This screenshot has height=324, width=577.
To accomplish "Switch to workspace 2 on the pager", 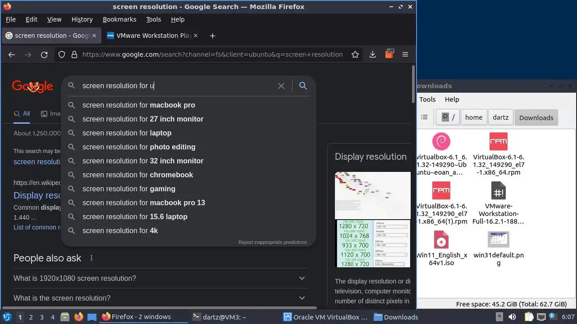I will (31, 317).
